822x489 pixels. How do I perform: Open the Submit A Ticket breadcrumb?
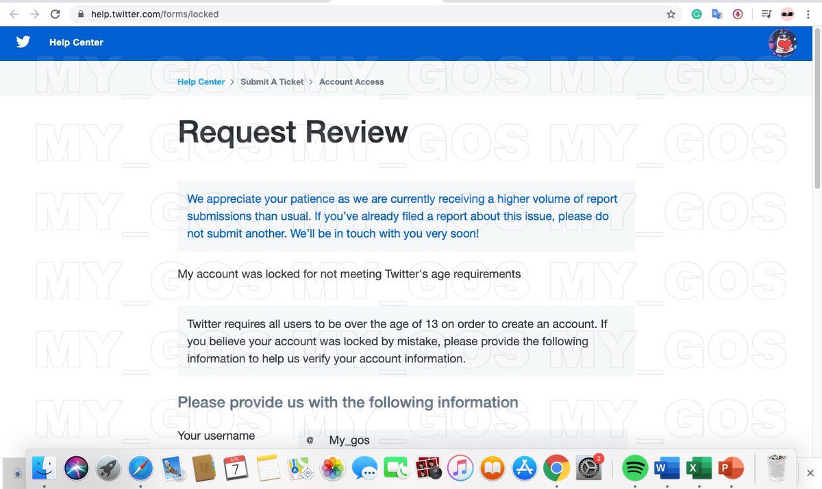click(x=272, y=81)
